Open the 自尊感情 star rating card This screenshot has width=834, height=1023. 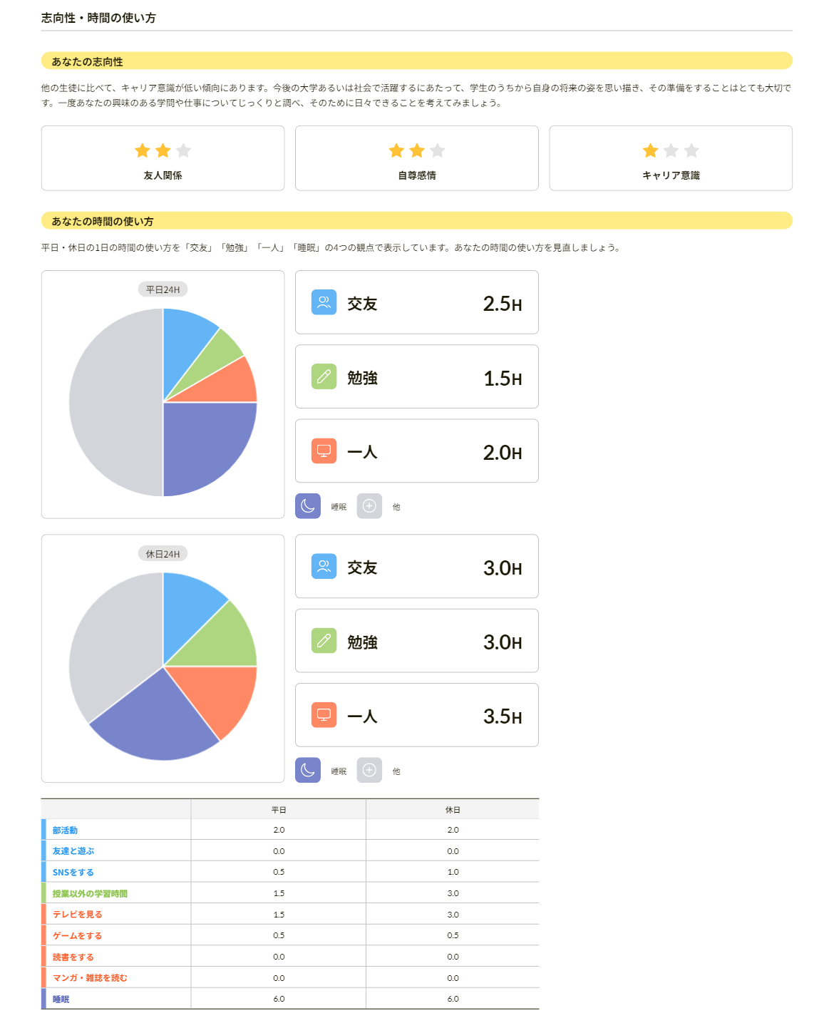coord(417,158)
